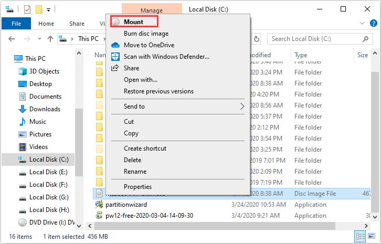This screenshot has width=381, height=244.
Task: Open the File tab
Action: [16, 24]
